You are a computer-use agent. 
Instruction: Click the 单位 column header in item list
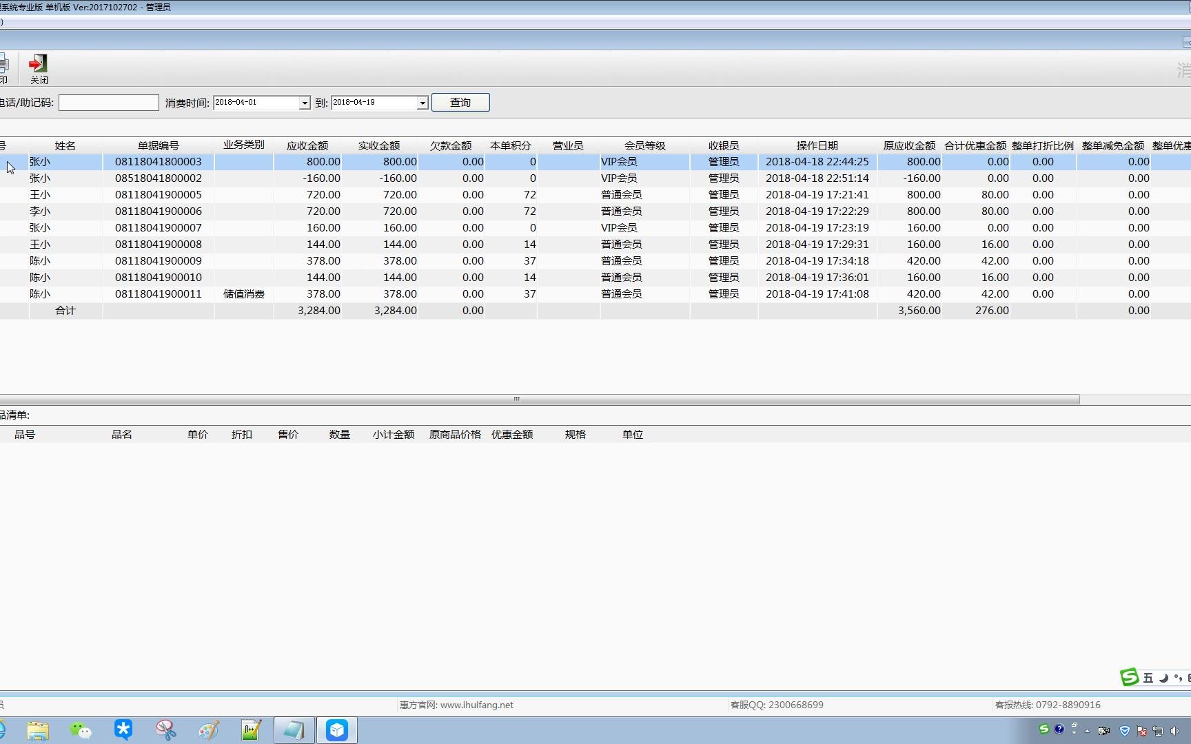(633, 435)
